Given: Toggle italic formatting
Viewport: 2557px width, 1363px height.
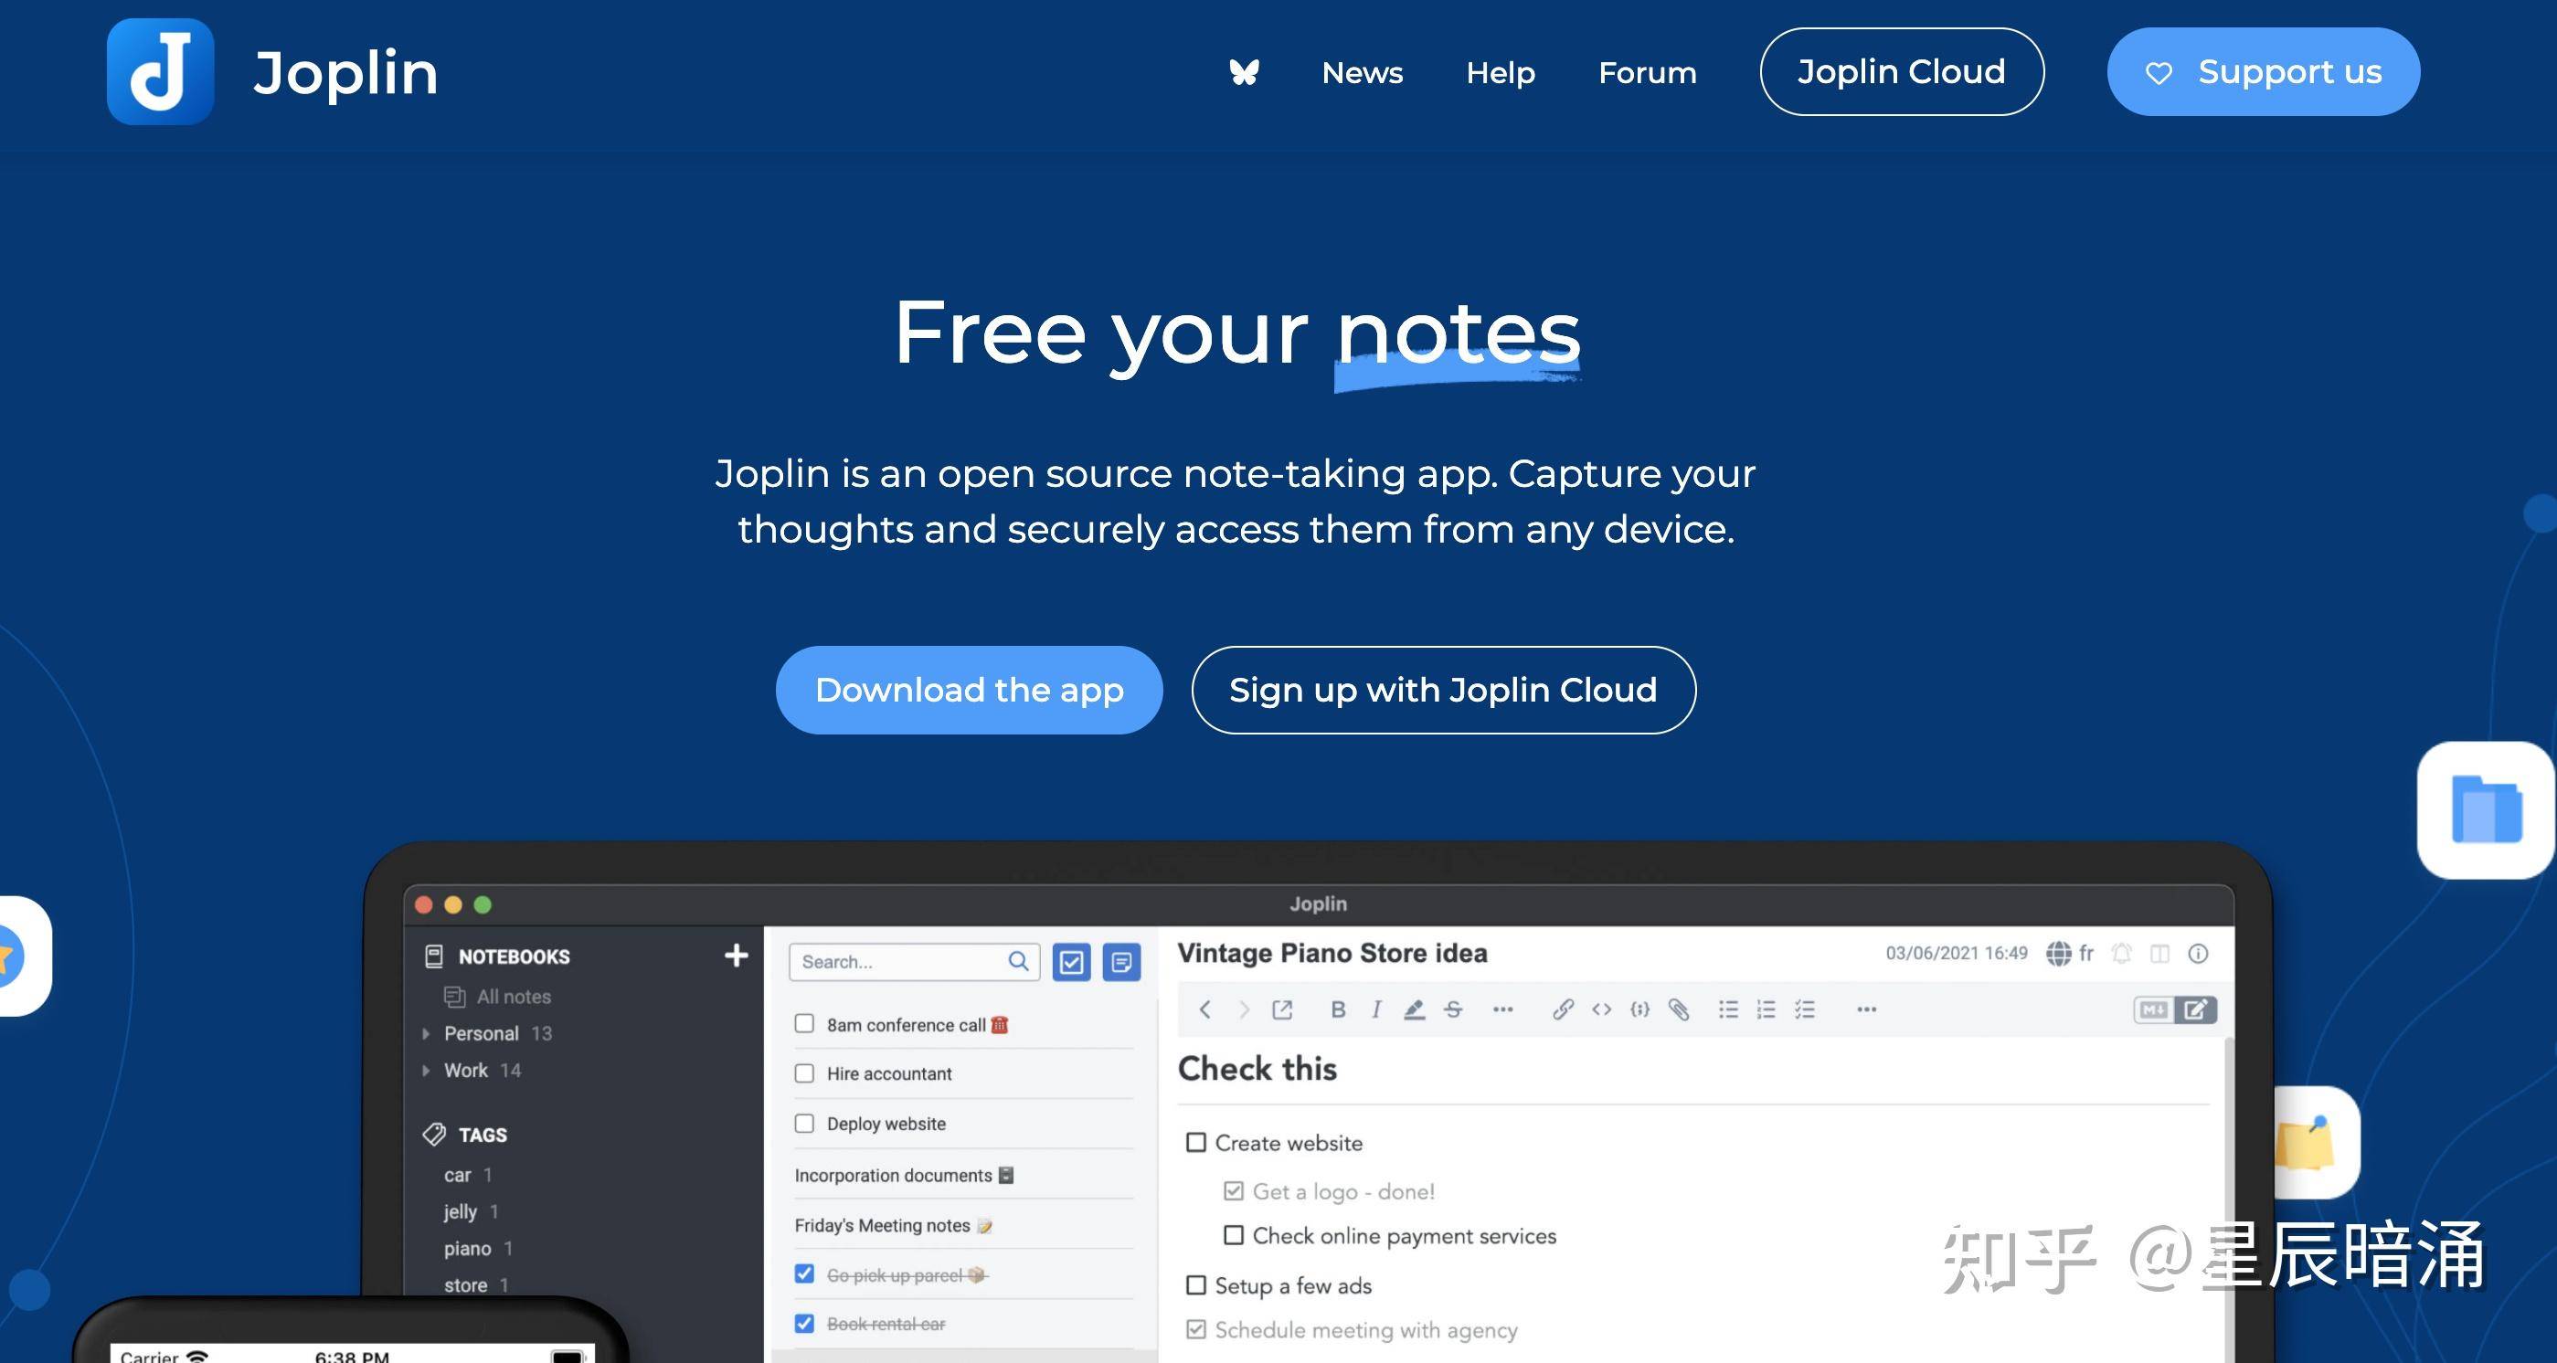Looking at the screenshot, I should 1375,1009.
